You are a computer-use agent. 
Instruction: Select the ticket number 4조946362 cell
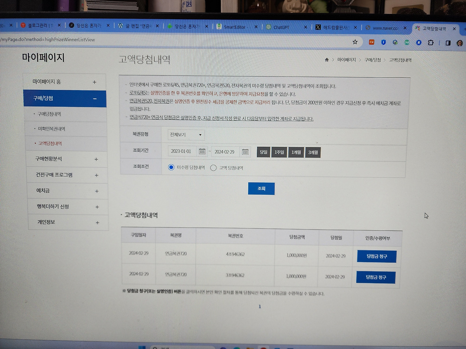(x=235, y=254)
